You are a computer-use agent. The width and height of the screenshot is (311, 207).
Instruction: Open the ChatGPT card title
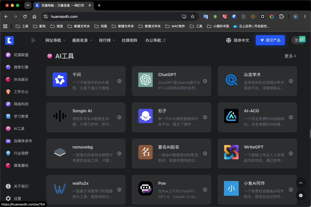click(x=167, y=75)
